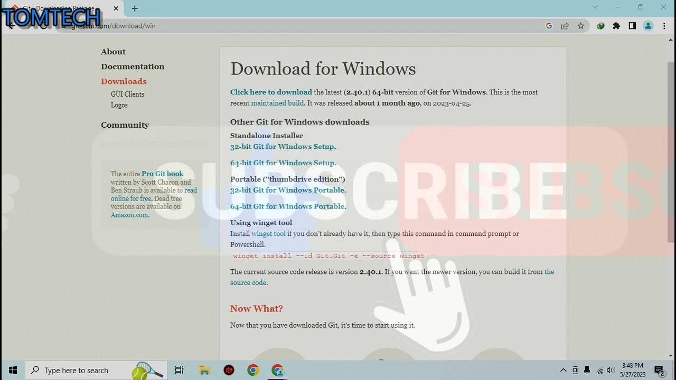Viewport: 676px width, 380px height.
Task: Click the Type here to search box
Action: [96, 370]
